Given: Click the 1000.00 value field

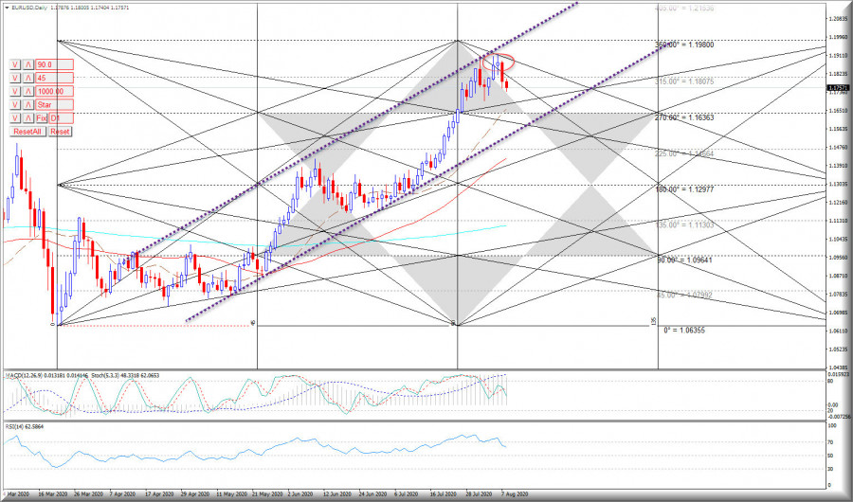Looking at the screenshot, I should pos(54,91).
